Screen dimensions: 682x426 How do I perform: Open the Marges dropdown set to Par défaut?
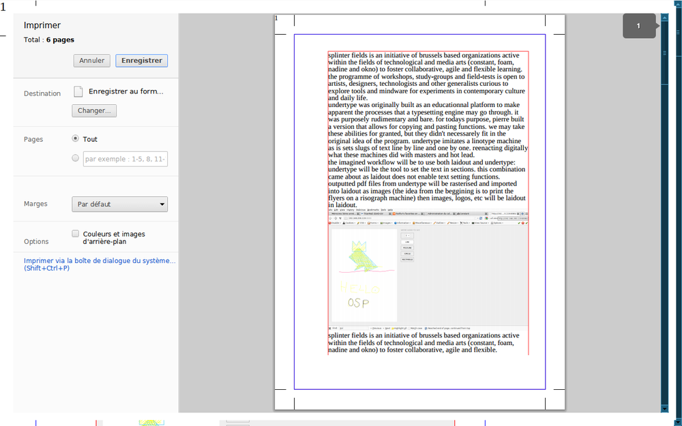coord(119,204)
